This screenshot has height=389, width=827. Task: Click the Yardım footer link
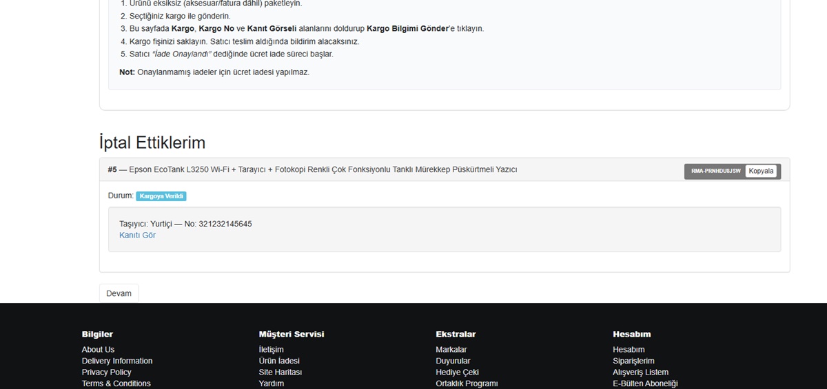(x=271, y=383)
